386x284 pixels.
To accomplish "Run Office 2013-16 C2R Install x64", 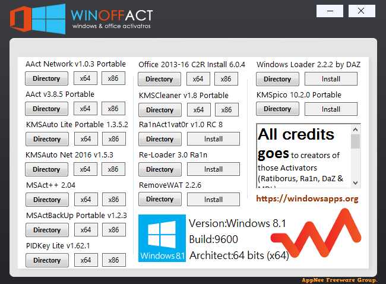I will 198,79.
